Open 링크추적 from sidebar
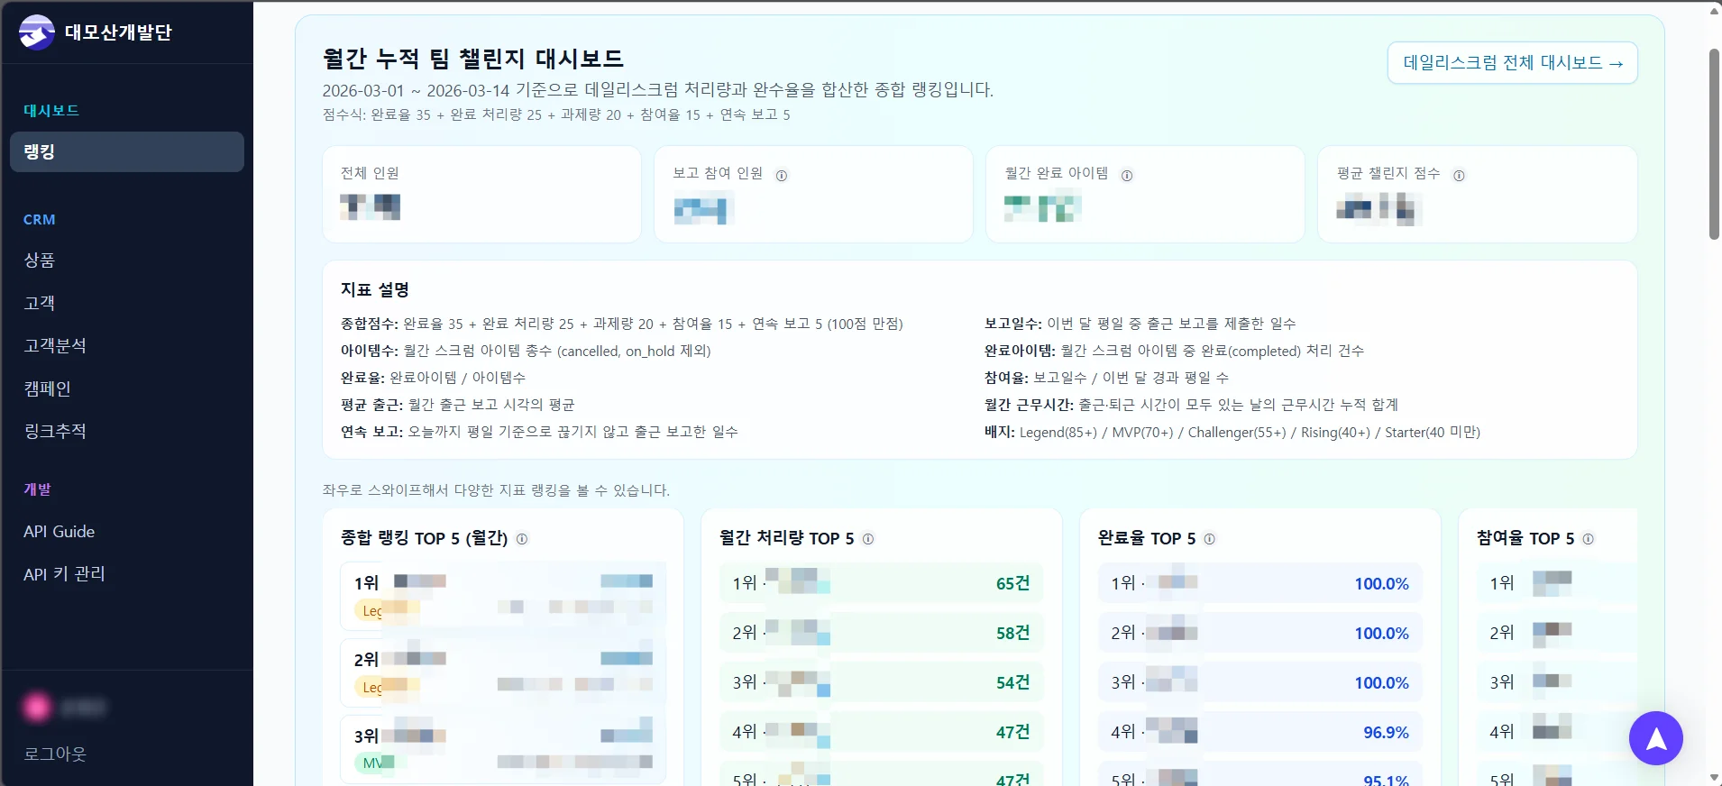 click(x=55, y=431)
